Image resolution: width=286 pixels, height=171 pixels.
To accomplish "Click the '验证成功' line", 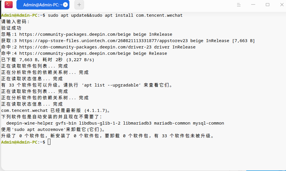I will [11, 28].
